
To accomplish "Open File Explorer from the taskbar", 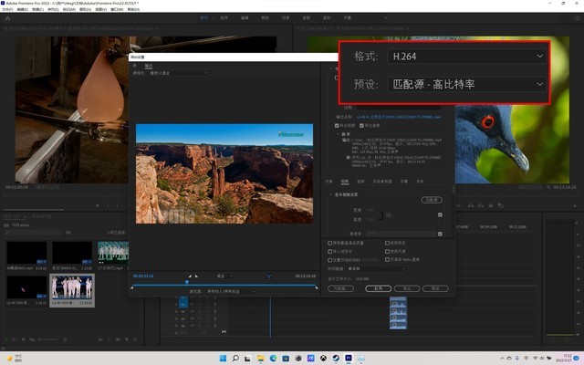I will tap(260, 359).
